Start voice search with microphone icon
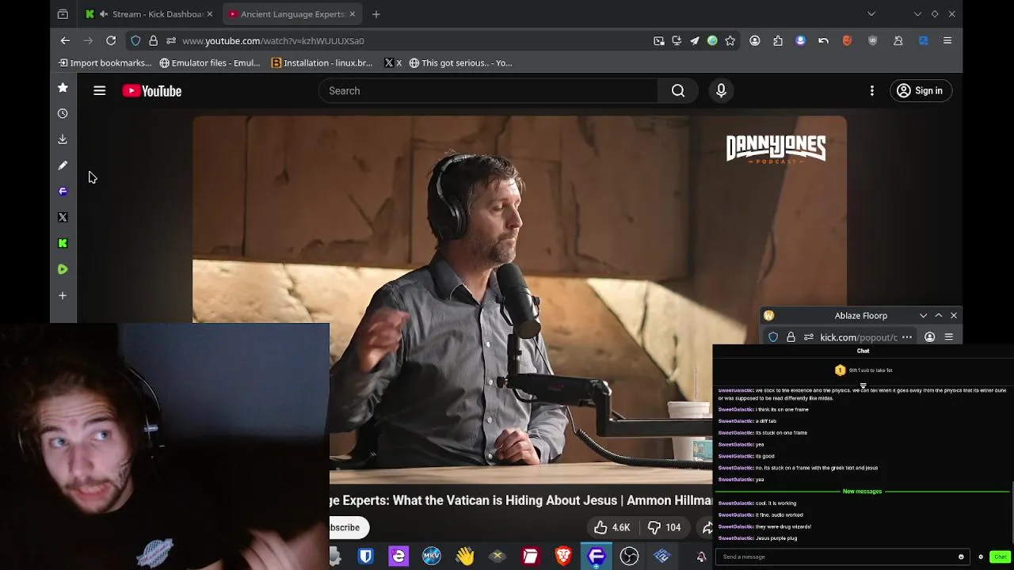Image resolution: width=1014 pixels, height=570 pixels. click(x=721, y=91)
